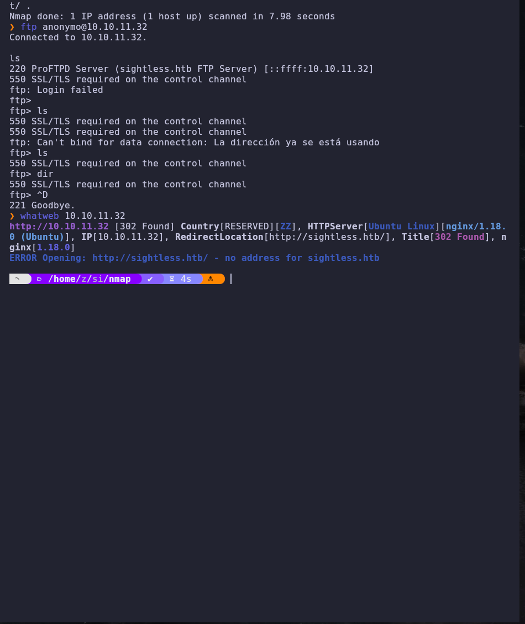Click the checkmark status icon in prompt
The height and width of the screenshot is (624, 525).
click(x=150, y=279)
